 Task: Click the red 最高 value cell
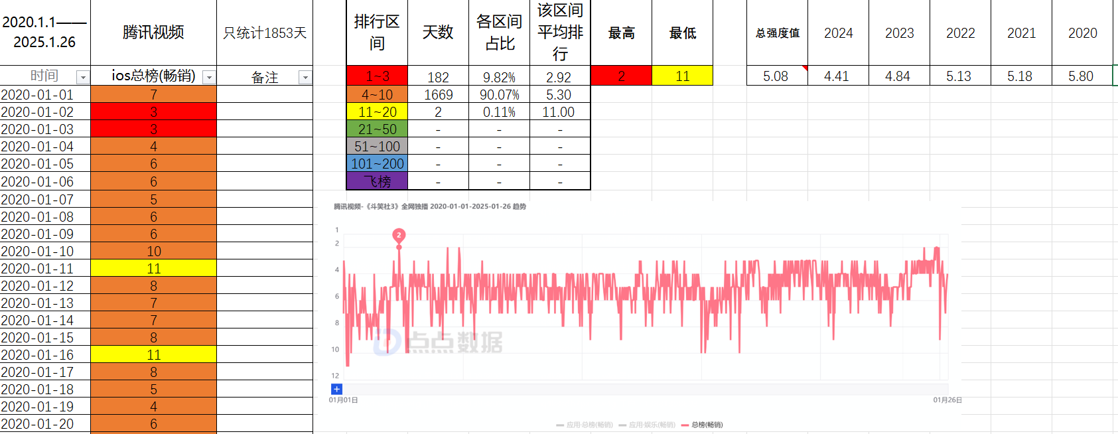click(621, 76)
